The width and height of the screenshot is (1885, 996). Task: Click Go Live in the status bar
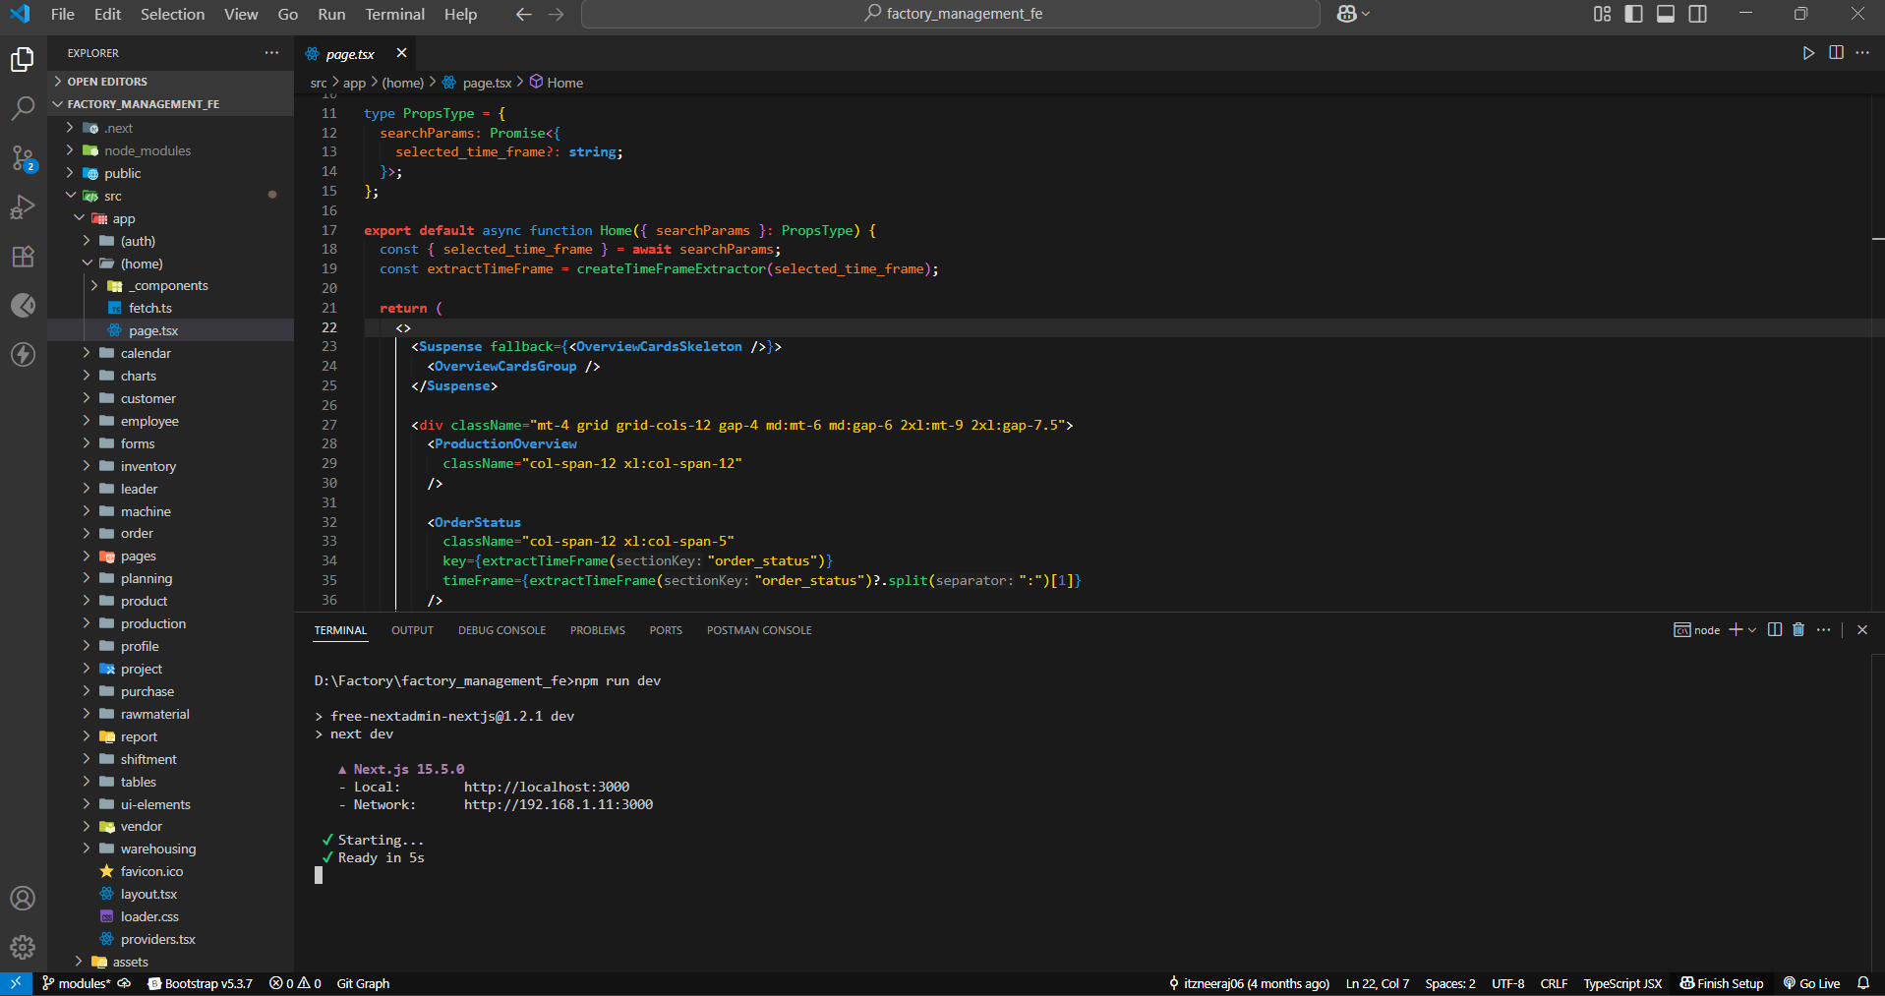tap(1811, 983)
